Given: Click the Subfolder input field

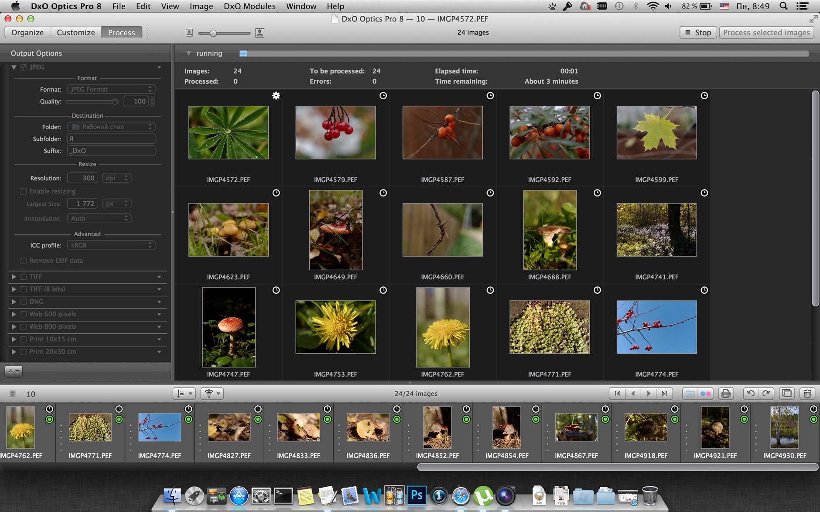Looking at the screenshot, I should coord(111,139).
